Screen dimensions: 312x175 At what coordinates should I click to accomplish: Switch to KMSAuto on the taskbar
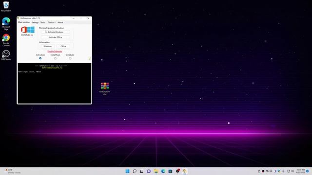(x=184, y=171)
